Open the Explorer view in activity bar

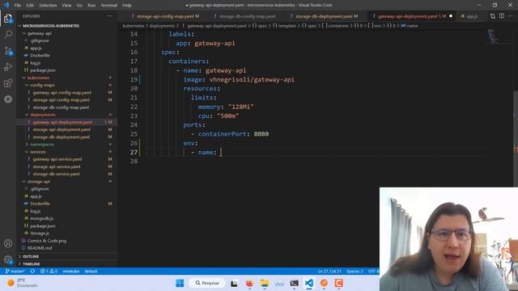tap(8, 18)
